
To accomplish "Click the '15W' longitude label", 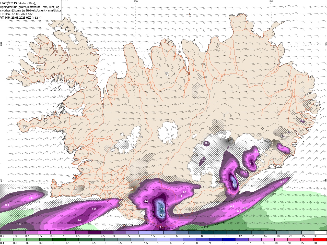I will [x=271, y=1].
